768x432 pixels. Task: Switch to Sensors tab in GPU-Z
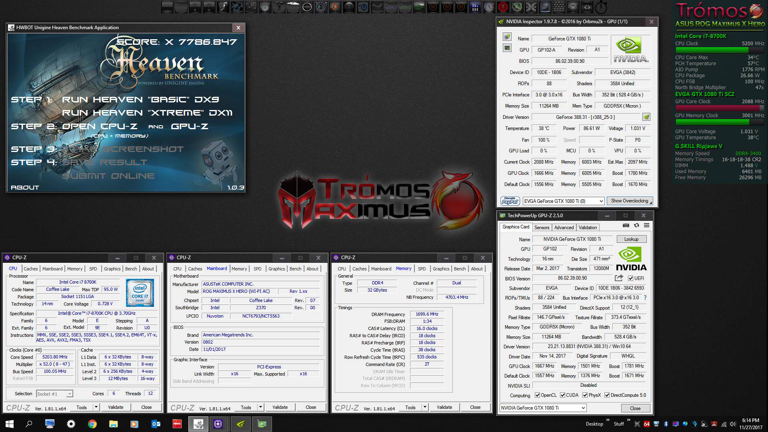[x=542, y=227]
